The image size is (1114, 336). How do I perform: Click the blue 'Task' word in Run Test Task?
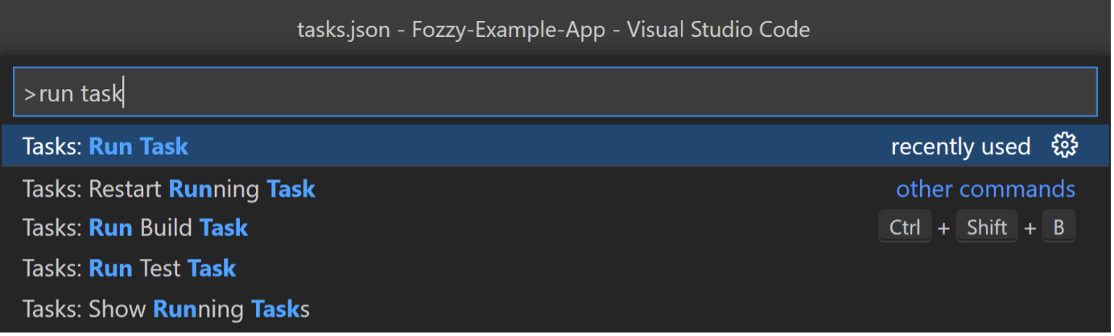point(212,268)
